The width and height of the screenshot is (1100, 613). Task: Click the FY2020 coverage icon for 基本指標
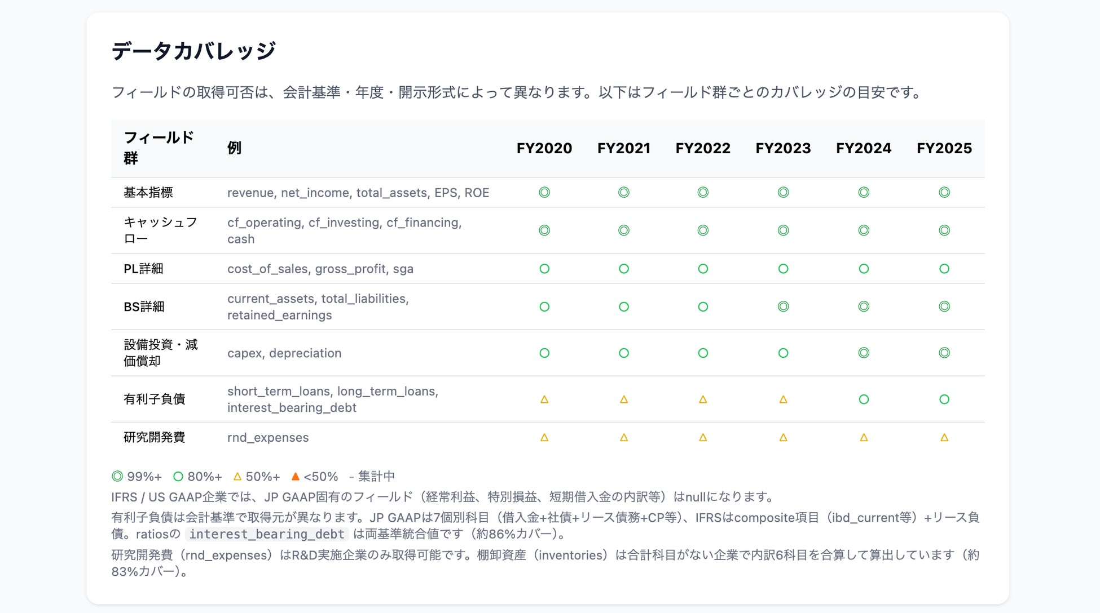click(544, 193)
